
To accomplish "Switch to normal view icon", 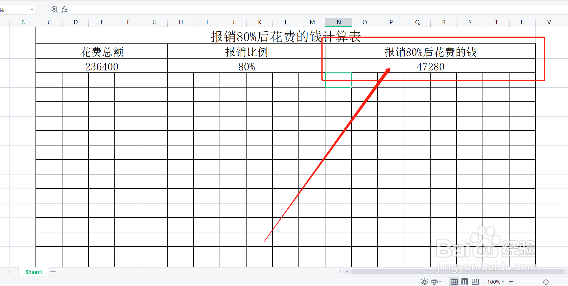I will (x=454, y=282).
